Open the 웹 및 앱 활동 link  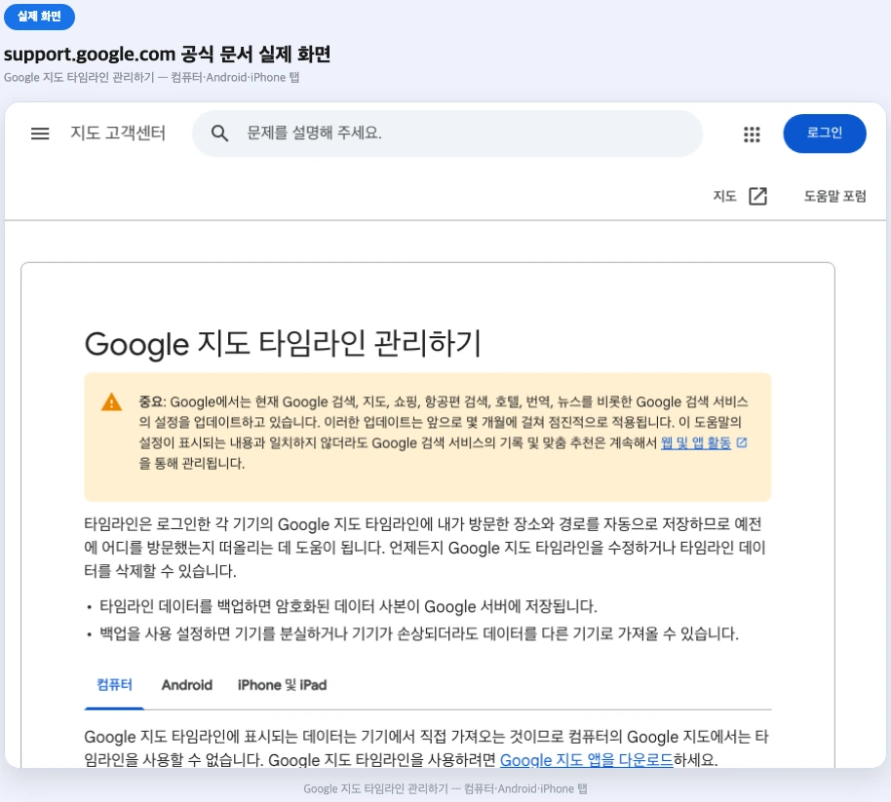tap(695, 442)
